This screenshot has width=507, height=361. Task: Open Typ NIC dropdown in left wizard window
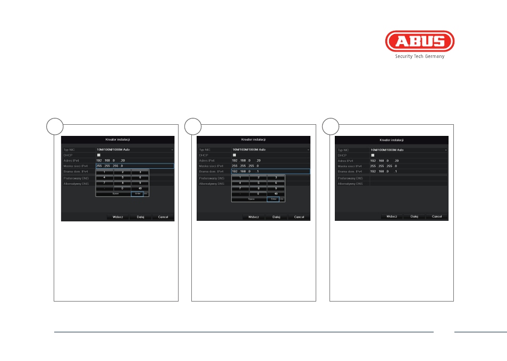pos(135,150)
